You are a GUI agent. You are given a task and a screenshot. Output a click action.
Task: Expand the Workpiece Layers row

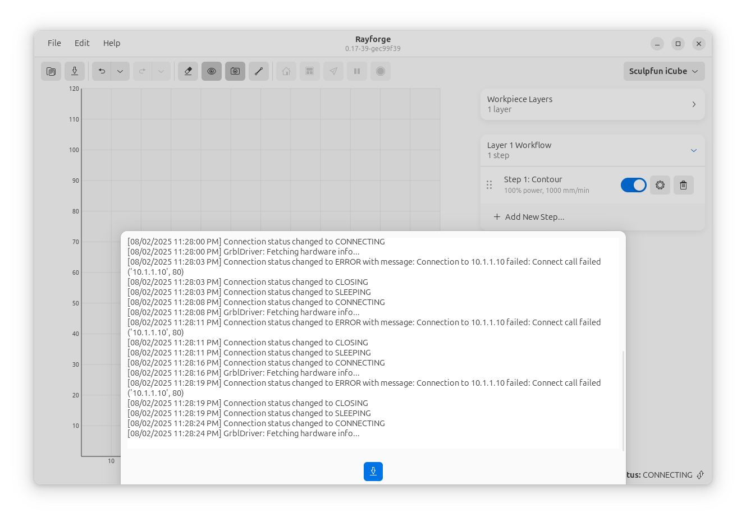coord(693,104)
